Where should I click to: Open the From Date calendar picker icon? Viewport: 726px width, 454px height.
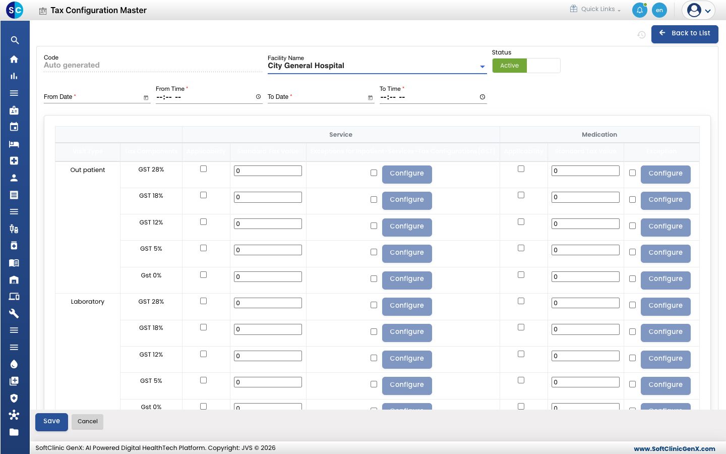tap(146, 97)
